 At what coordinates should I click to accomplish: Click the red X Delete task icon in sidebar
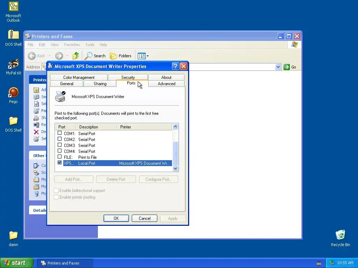pos(36,132)
